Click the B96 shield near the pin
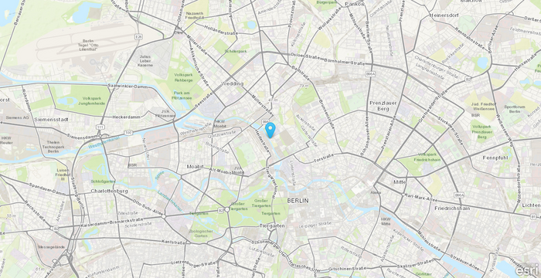 pos(265,122)
